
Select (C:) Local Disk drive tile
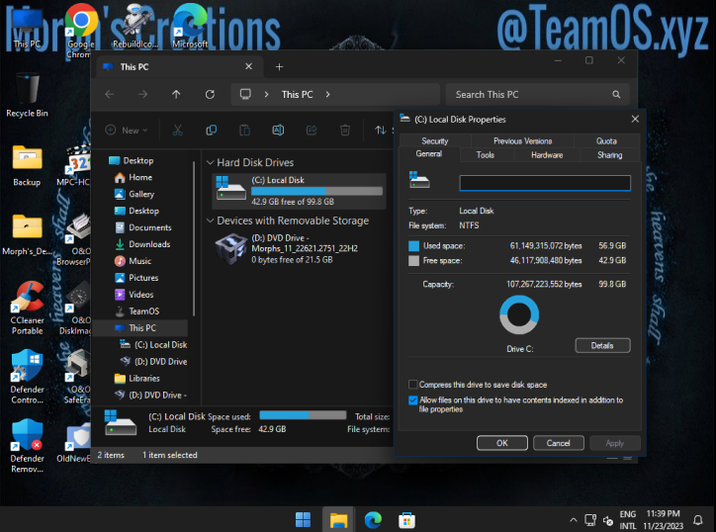click(x=299, y=191)
